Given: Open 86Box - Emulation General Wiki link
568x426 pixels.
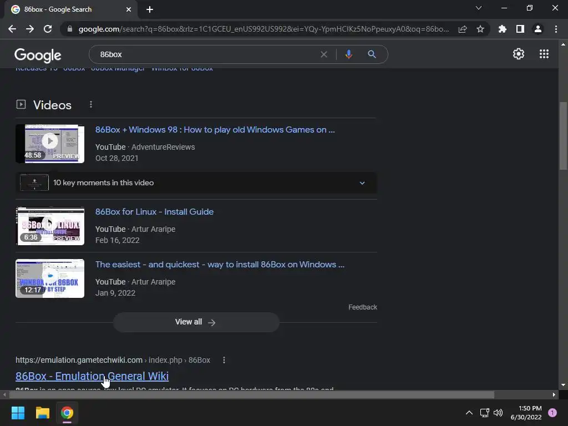Looking at the screenshot, I should [x=92, y=376].
